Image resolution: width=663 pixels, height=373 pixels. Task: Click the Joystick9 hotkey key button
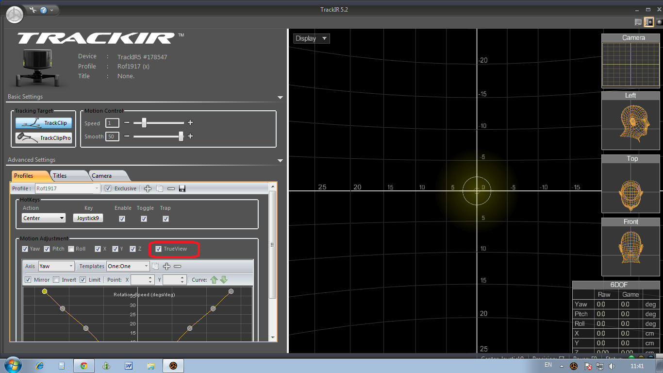click(88, 218)
